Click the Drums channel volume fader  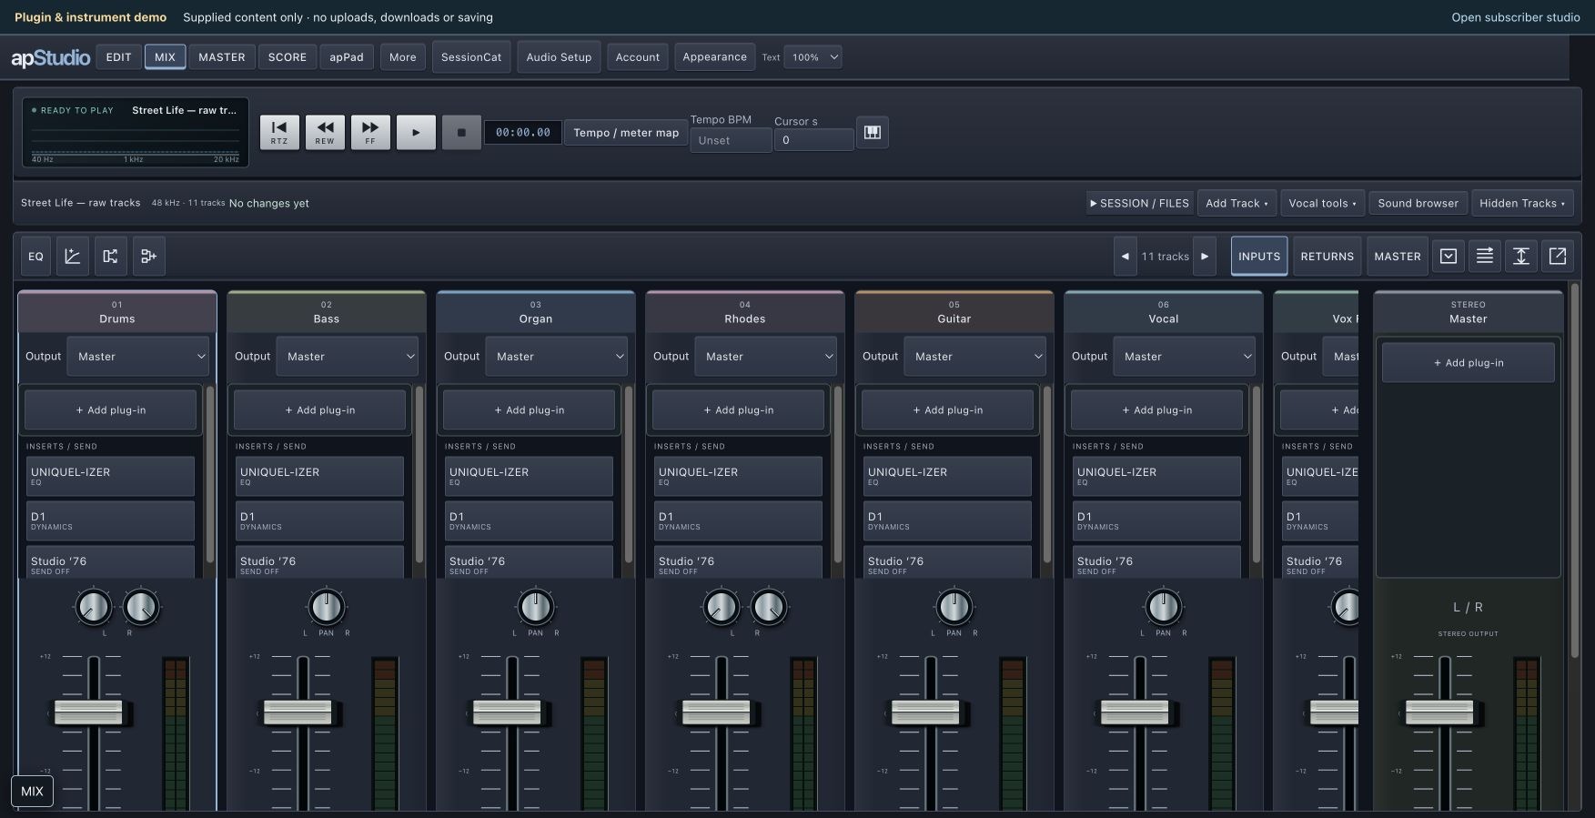pyautogui.click(x=88, y=712)
